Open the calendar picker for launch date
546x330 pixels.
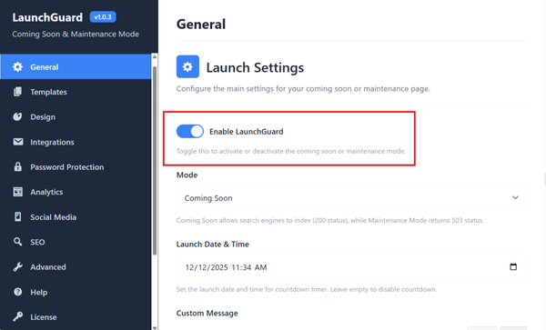[513, 267]
